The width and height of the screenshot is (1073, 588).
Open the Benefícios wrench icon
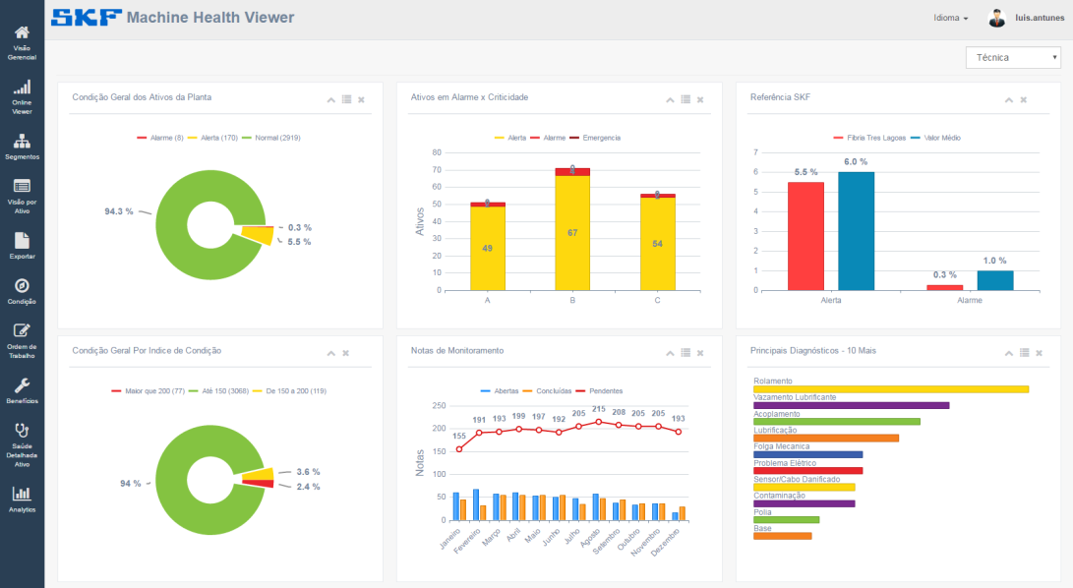pos(22,385)
